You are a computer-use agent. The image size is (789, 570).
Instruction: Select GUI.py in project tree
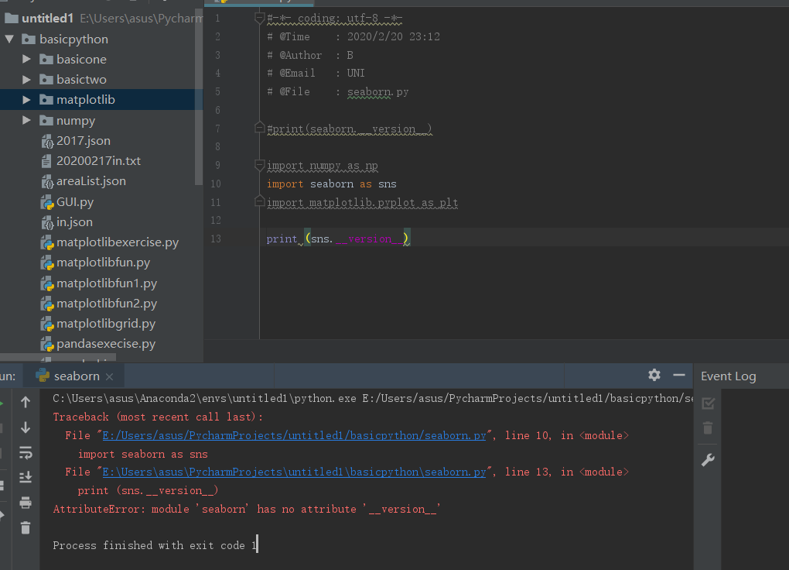point(75,201)
